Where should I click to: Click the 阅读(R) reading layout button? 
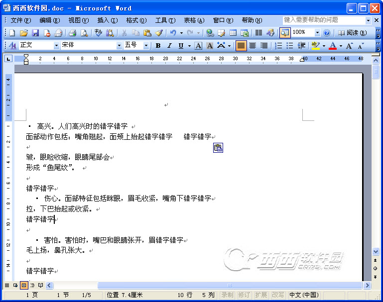352,33
